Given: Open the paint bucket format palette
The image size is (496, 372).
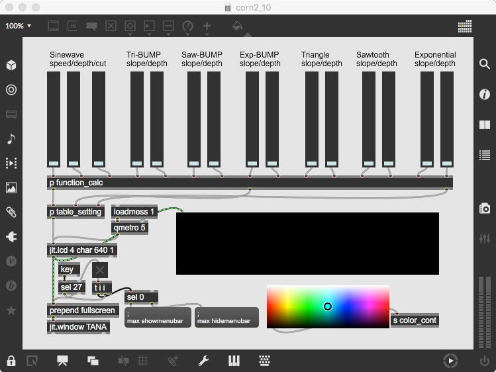Looking at the screenshot, I should click(237, 26).
